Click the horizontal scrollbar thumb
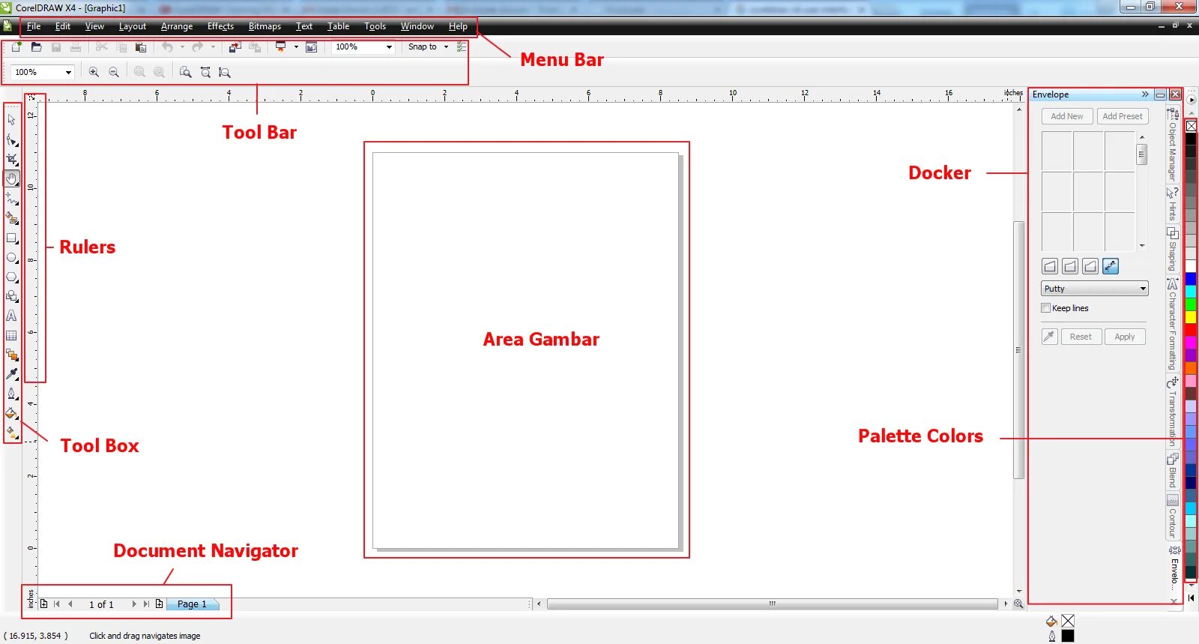 773,604
